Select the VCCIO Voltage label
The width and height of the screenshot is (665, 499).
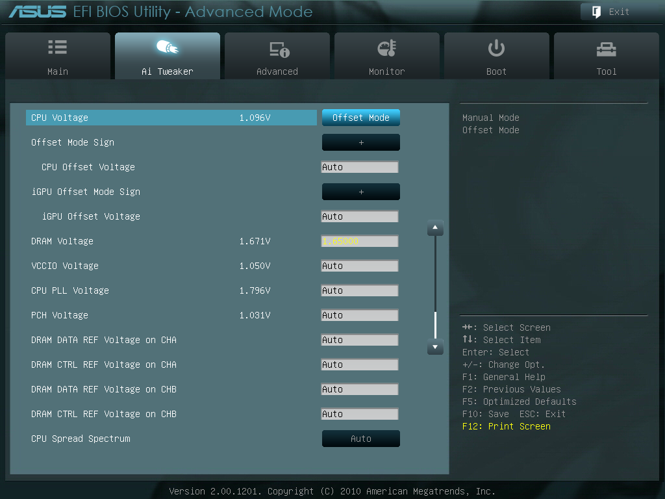tap(65, 266)
